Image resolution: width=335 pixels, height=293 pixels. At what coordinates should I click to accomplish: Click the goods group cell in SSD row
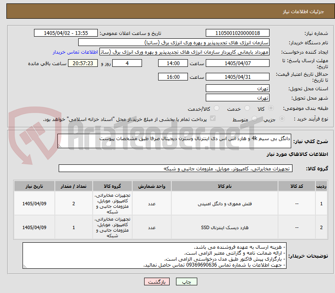[112, 227]
